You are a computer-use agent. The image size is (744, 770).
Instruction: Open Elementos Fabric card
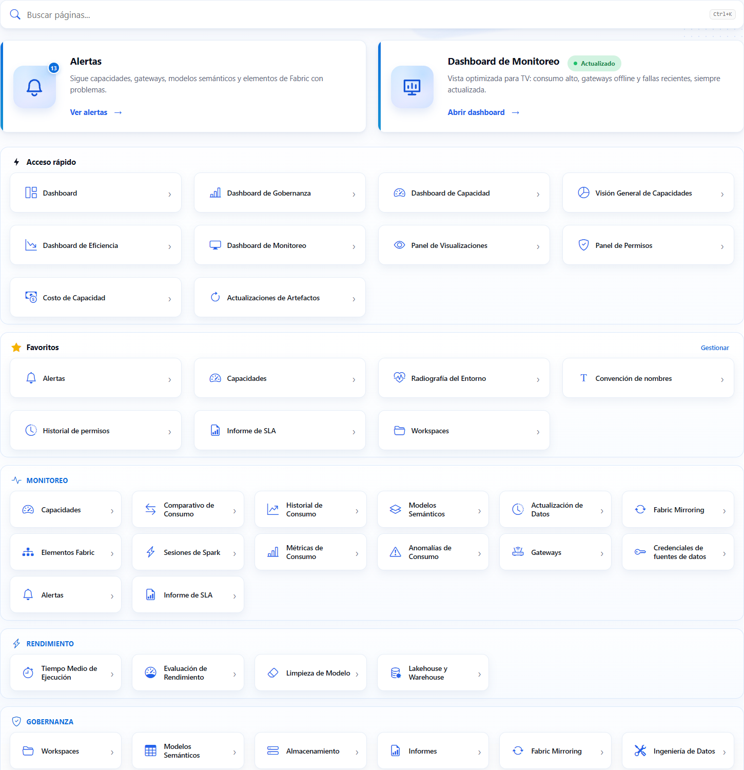(66, 552)
